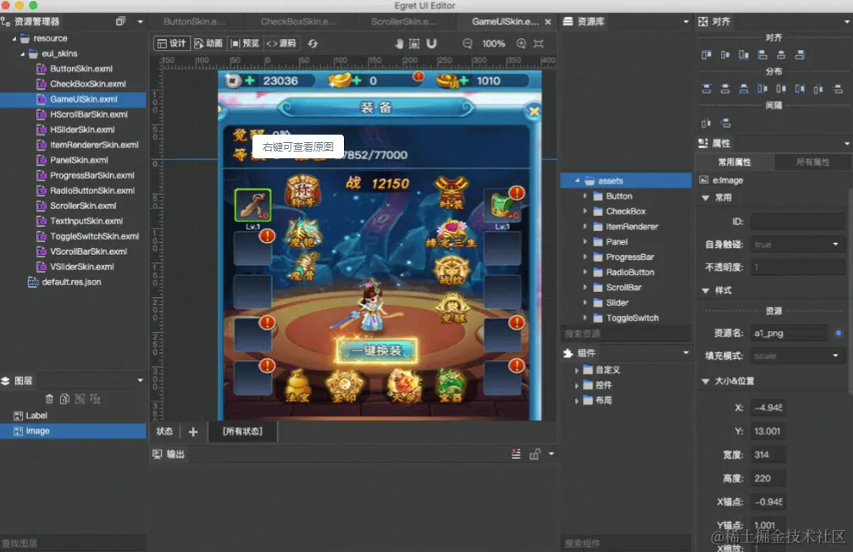Expand the ToggleSwitch assets folder
The image size is (853, 552).
pyautogui.click(x=585, y=317)
